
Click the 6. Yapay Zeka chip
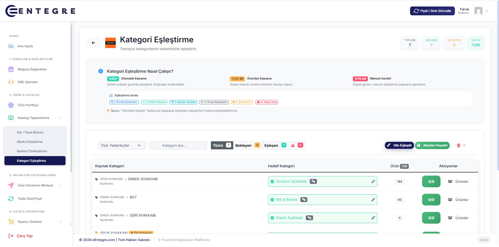pyautogui.click(x=267, y=102)
